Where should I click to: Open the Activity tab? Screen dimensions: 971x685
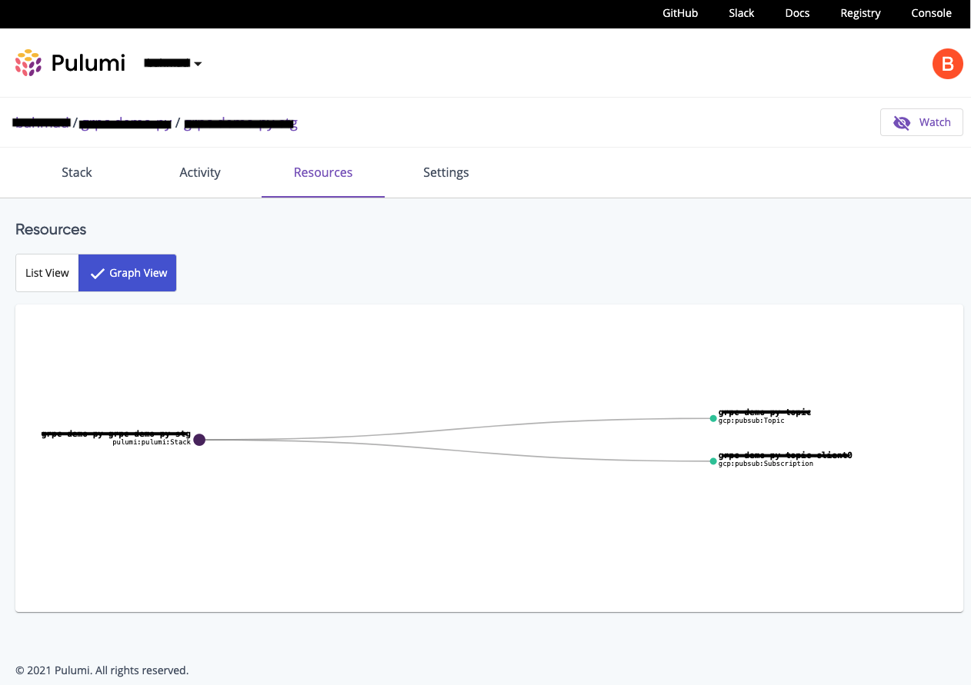click(200, 172)
